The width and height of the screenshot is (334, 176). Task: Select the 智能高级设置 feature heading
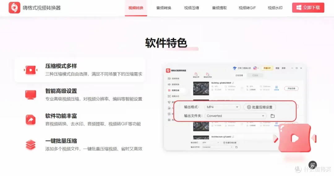coord(61,91)
